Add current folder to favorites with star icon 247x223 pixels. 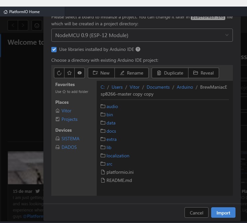coord(69,73)
